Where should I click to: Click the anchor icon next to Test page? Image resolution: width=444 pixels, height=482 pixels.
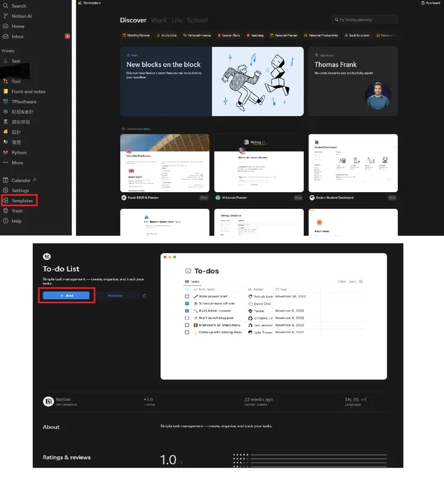pyautogui.click(x=5, y=61)
